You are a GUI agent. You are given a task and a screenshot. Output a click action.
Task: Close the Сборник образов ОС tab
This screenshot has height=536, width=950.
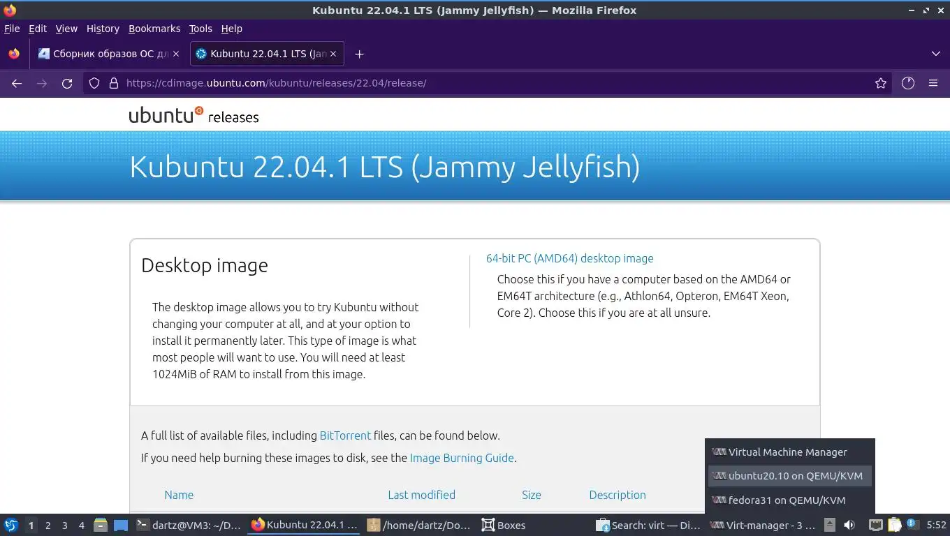pyautogui.click(x=176, y=54)
